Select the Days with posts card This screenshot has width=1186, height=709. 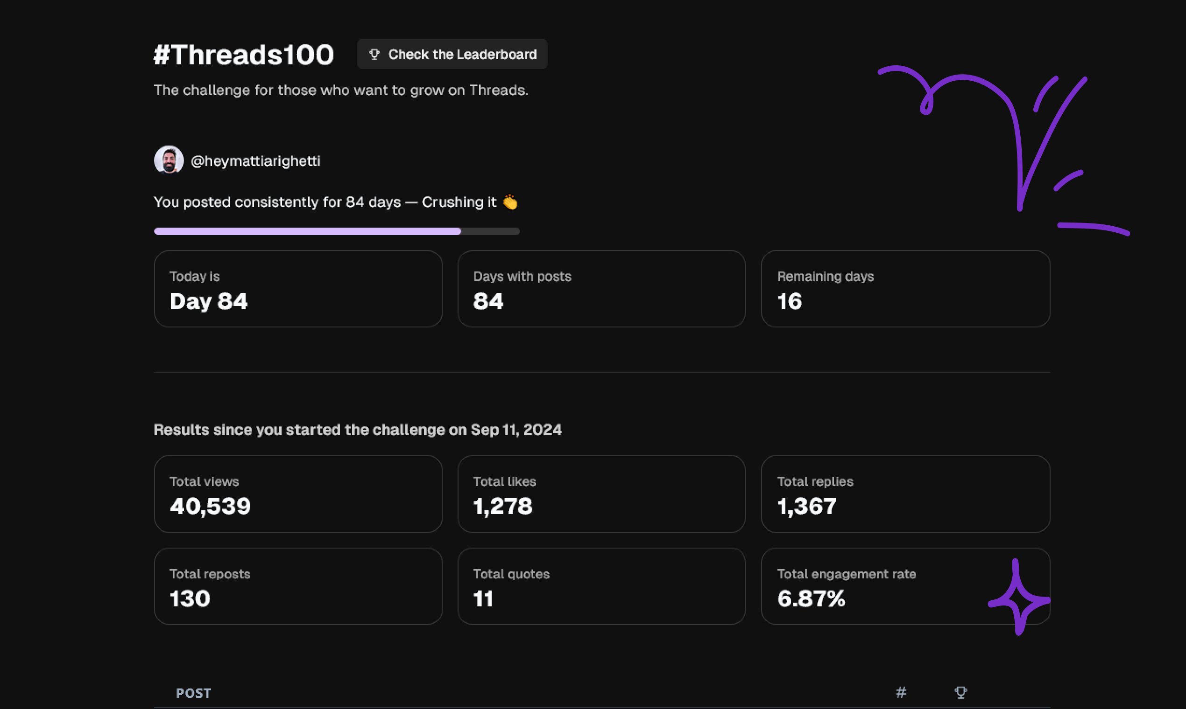click(x=601, y=289)
